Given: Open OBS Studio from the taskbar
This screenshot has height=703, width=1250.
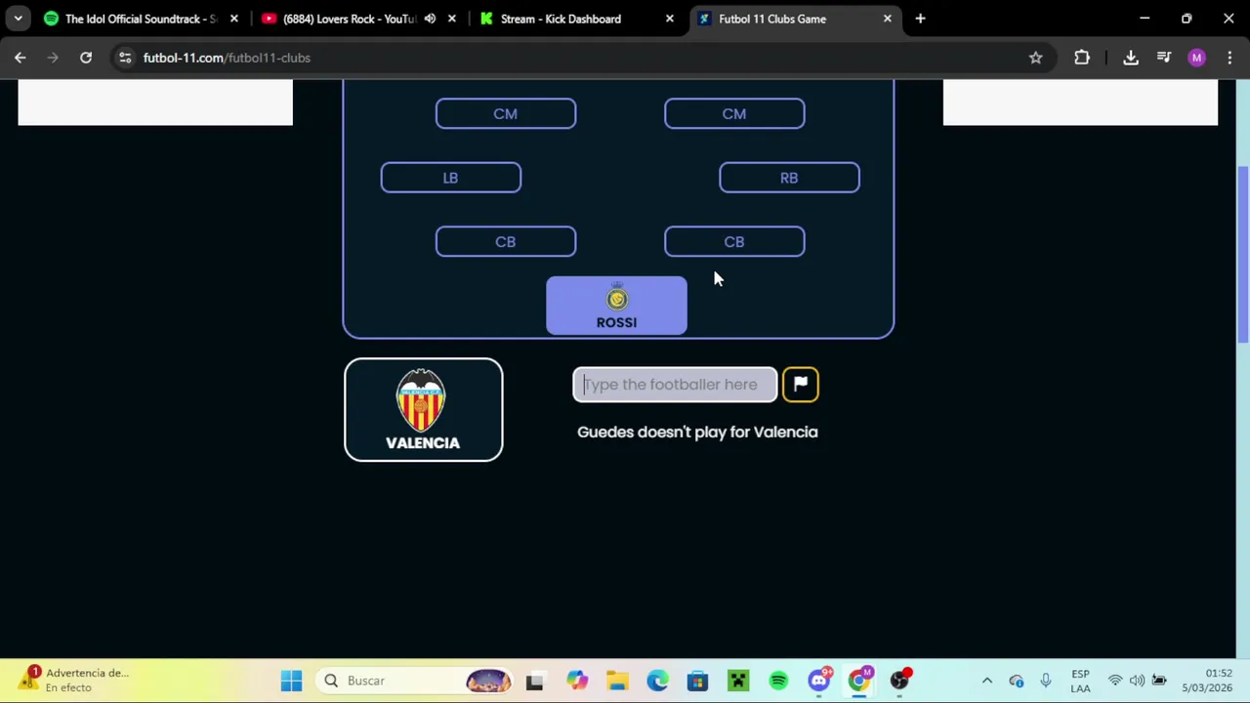Looking at the screenshot, I should click(x=899, y=681).
